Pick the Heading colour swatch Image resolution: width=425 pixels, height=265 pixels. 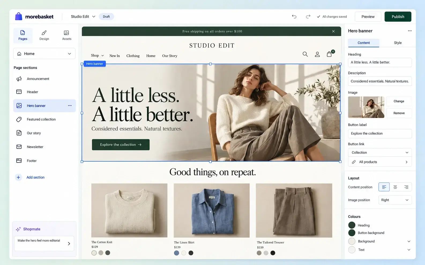point(352,225)
